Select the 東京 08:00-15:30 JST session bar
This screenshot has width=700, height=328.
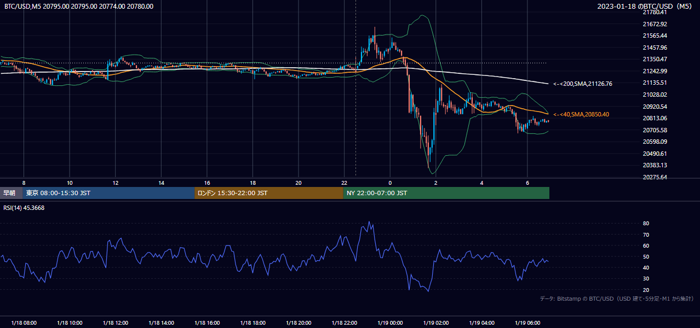coord(108,193)
